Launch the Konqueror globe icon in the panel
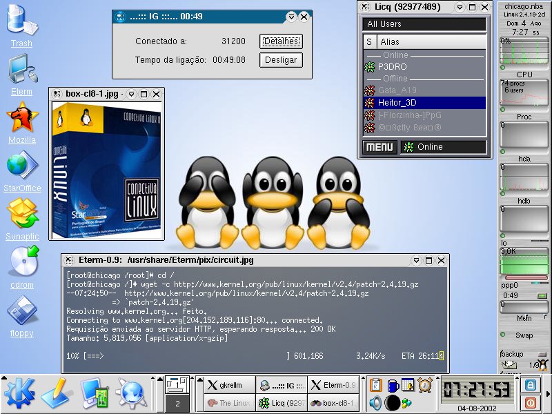The width and height of the screenshot is (552, 414). point(131,393)
